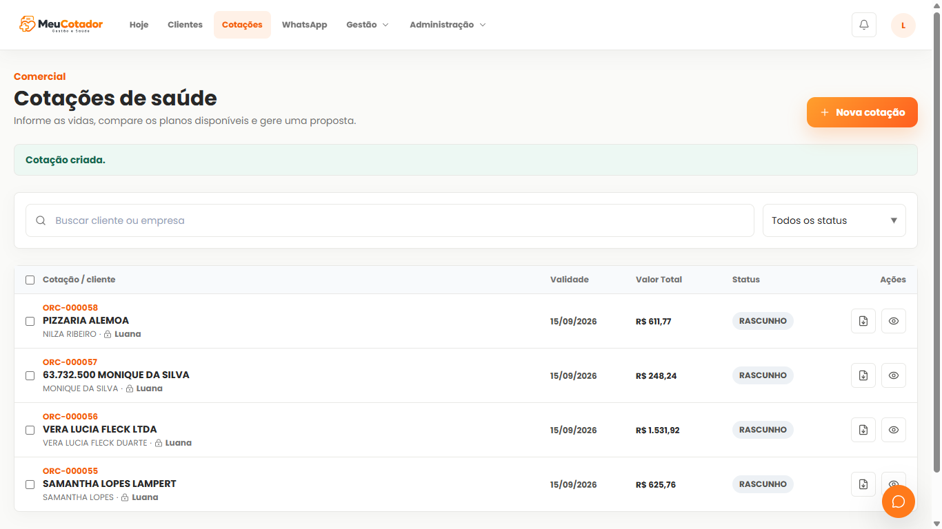
Task: Open quote ORC-000055
Action: (x=70, y=471)
